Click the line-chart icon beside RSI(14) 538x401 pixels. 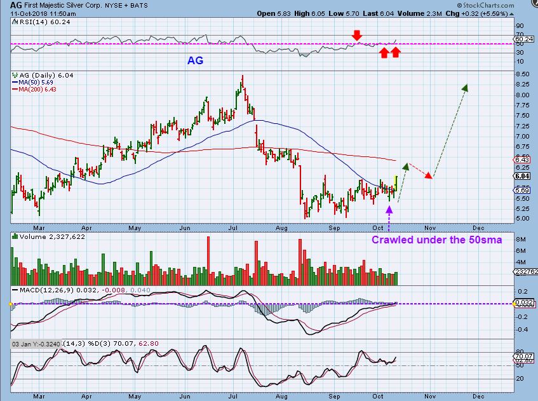(15, 22)
